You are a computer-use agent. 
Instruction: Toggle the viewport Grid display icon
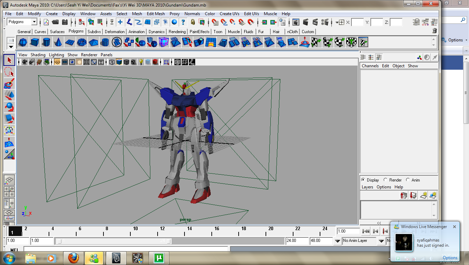[57, 62]
